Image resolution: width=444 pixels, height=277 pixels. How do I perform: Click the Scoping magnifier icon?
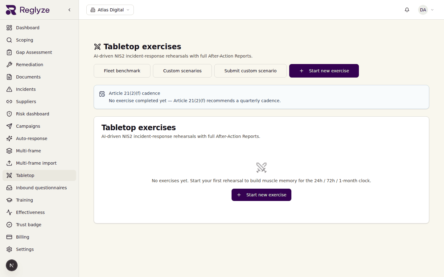9,40
